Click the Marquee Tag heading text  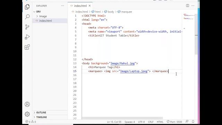click(x=103, y=67)
